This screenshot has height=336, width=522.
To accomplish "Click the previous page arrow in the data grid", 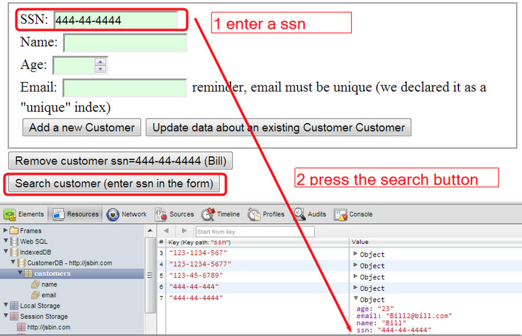I will [x=166, y=231].
